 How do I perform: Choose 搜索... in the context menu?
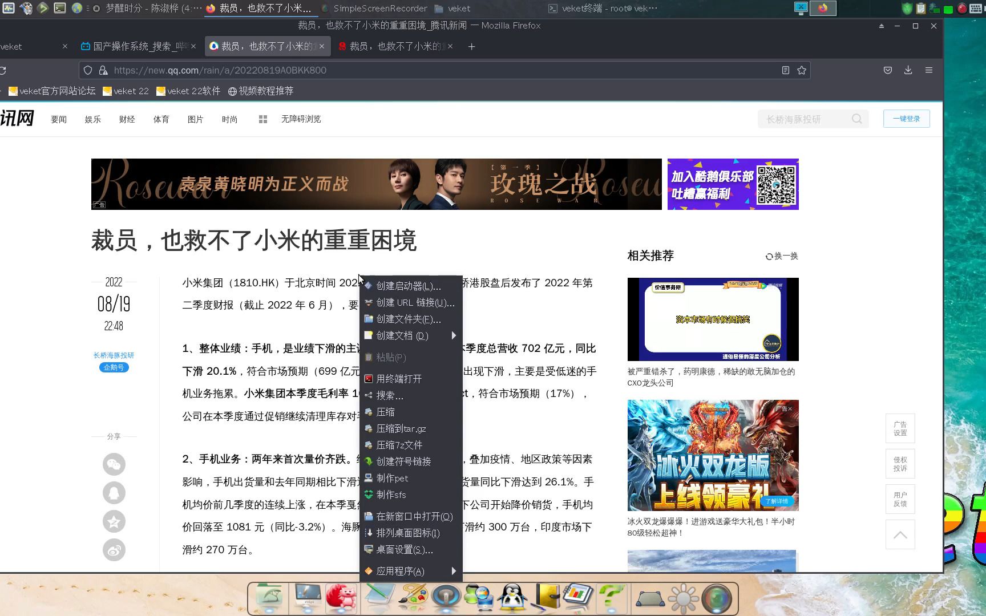pos(411,396)
